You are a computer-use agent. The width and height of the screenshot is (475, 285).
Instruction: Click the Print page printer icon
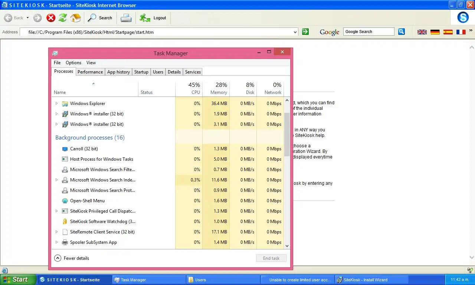tap(126, 18)
